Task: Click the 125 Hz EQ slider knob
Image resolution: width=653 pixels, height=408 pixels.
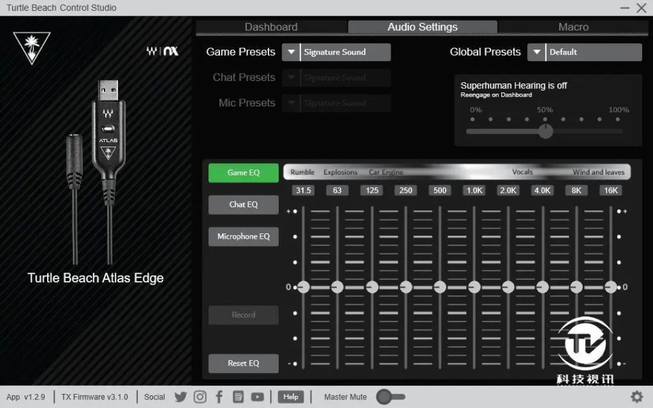Action: pyautogui.click(x=372, y=287)
